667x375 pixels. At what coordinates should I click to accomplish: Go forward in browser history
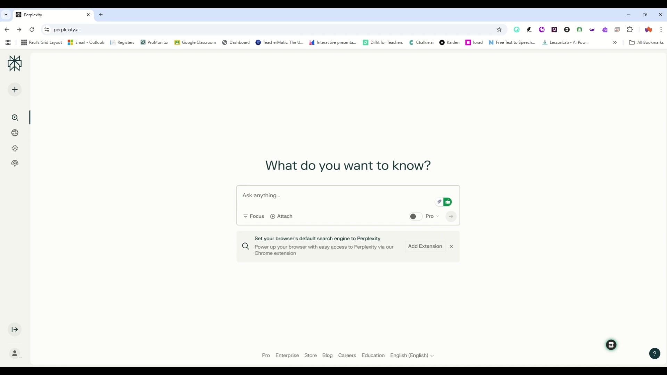(19, 30)
